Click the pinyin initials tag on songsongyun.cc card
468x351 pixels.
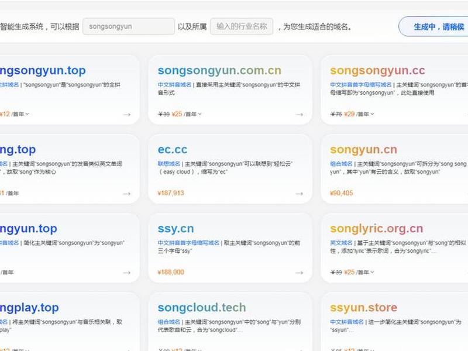(x=361, y=85)
